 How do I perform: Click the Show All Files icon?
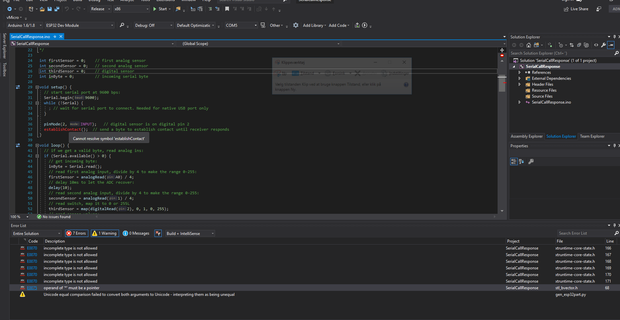coord(586,45)
